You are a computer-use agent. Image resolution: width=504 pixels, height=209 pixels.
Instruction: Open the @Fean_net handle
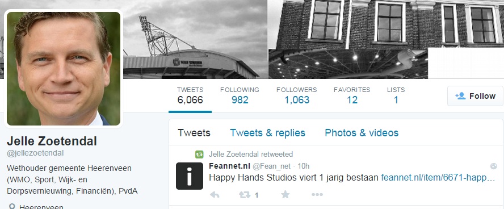click(x=271, y=166)
